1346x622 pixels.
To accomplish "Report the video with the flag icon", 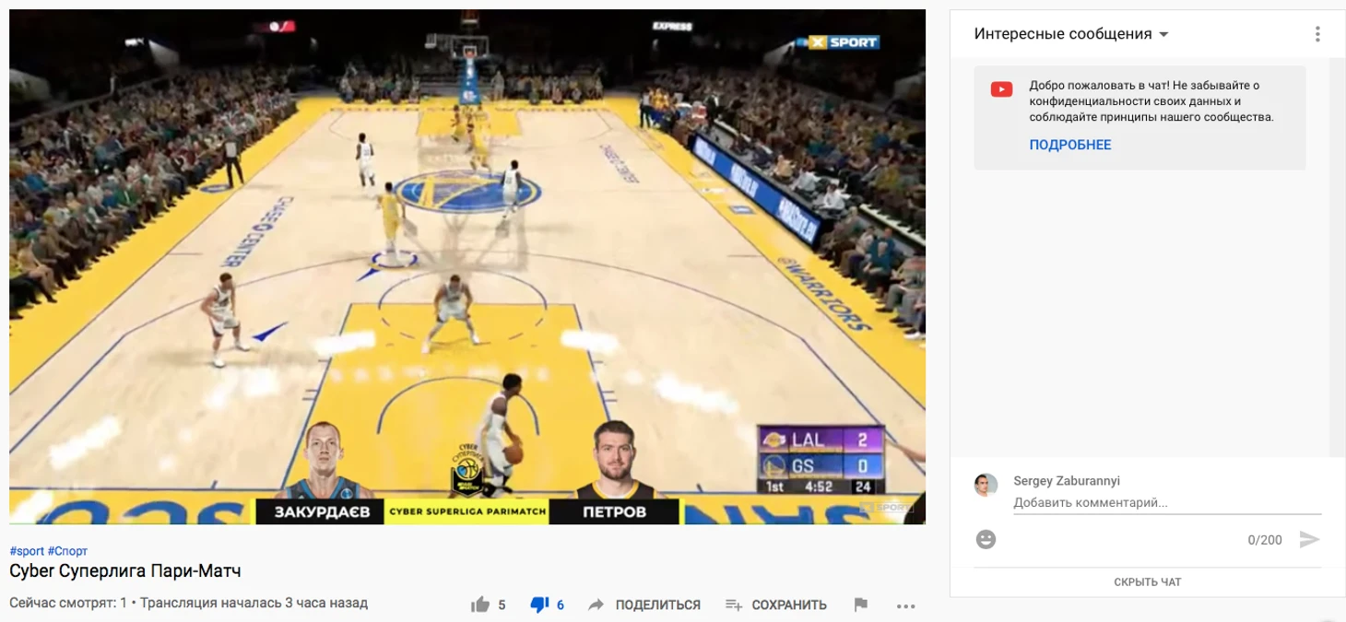I will 861,604.
